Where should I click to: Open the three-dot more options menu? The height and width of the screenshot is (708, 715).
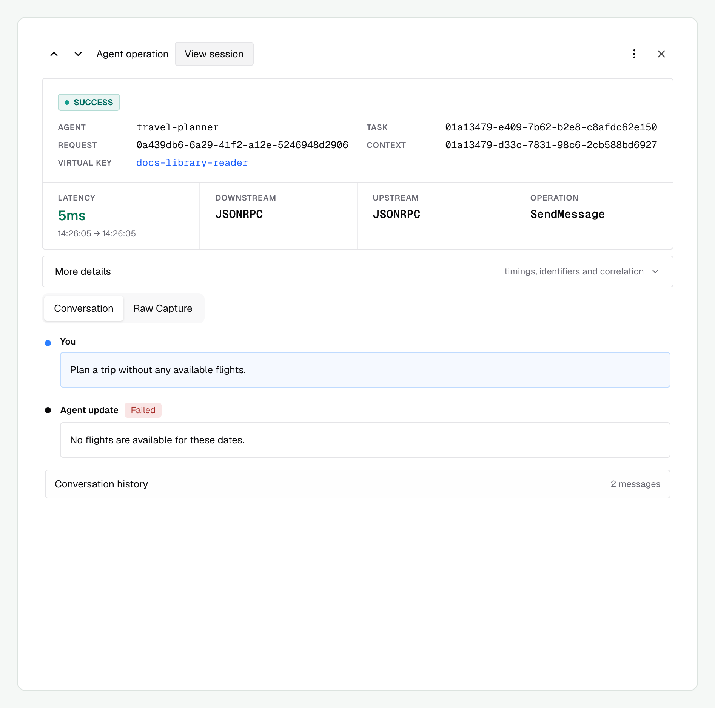point(634,54)
